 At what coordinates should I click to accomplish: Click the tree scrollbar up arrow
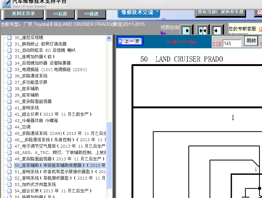(x=109, y=38)
